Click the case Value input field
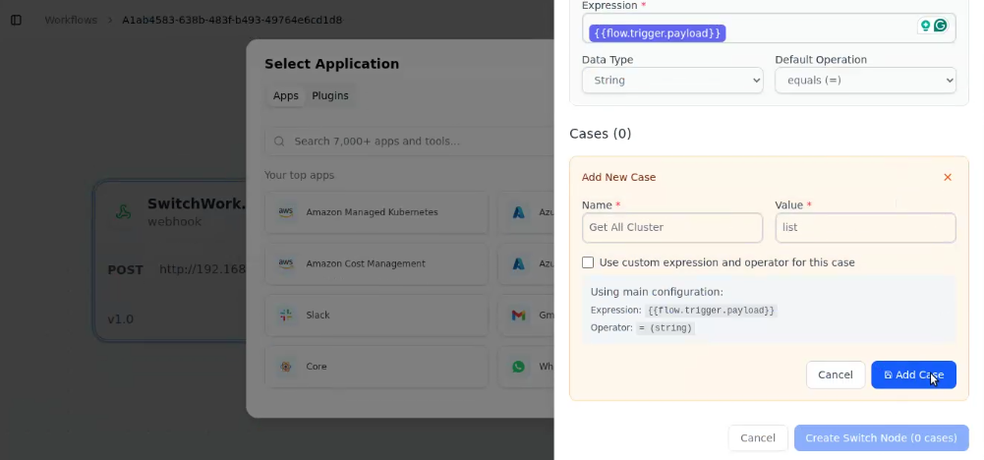Screen dimensions: 984x460 point(865,227)
